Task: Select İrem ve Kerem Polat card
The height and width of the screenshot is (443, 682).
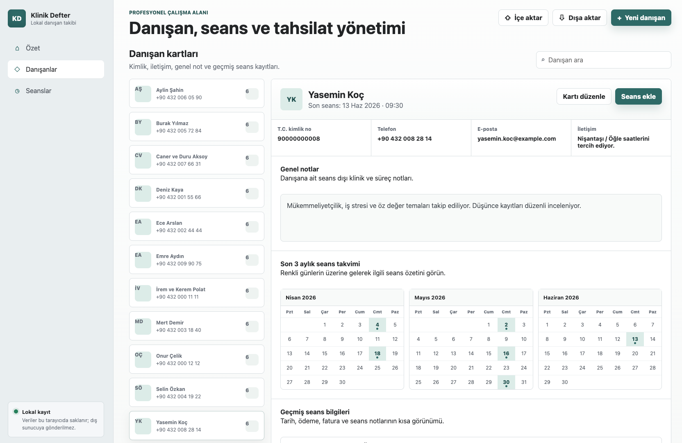Action: (197, 293)
